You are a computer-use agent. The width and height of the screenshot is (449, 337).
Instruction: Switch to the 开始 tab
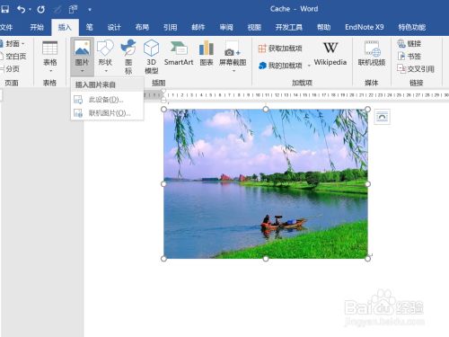(37, 27)
